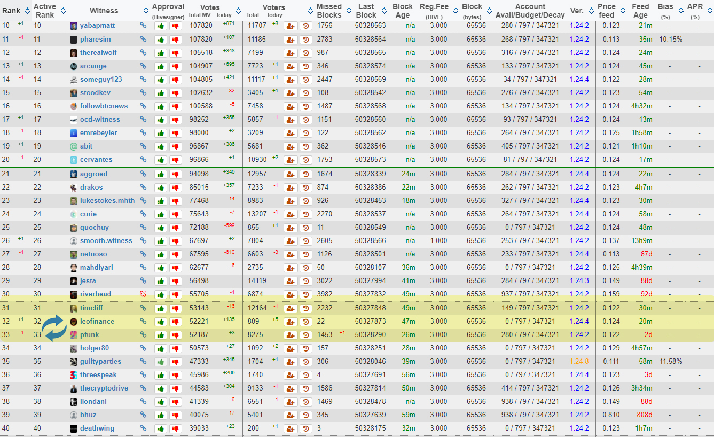Open yabapmatt witness profile link
Screen dimensions: 714x437
pyautogui.click(x=97, y=26)
